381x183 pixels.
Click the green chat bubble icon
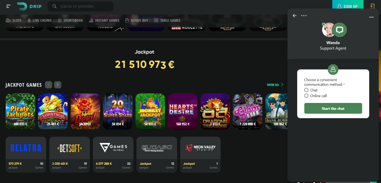pos(339,30)
